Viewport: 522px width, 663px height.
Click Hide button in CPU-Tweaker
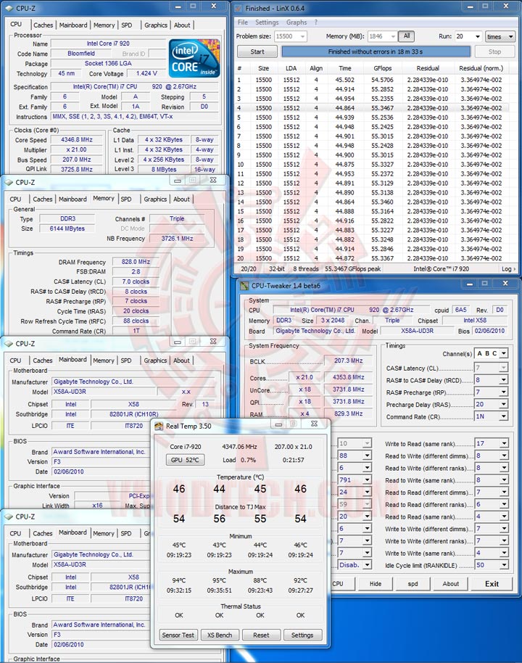point(376,583)
